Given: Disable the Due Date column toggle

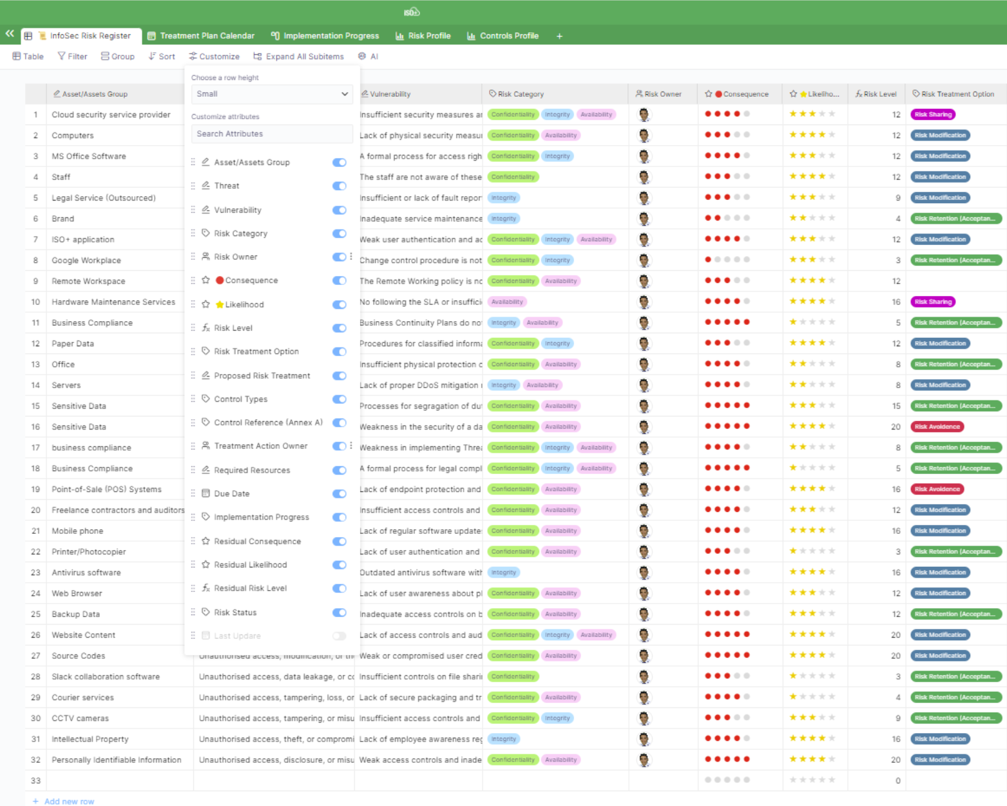Looking at the screenshot, I should click(x=339, y=494).
